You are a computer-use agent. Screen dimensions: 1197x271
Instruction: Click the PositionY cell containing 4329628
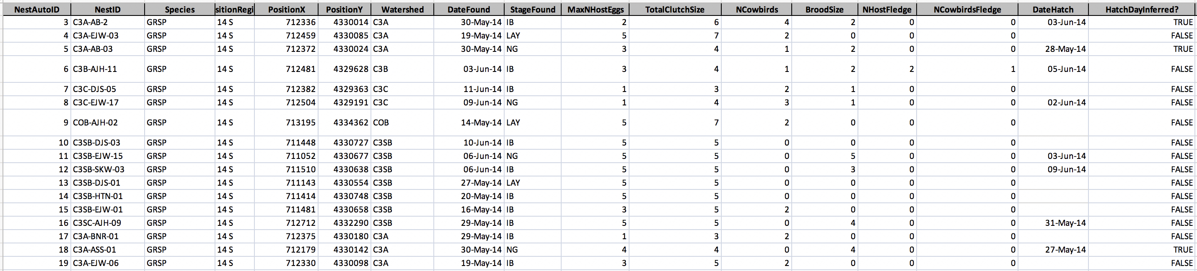pos(345,69)
